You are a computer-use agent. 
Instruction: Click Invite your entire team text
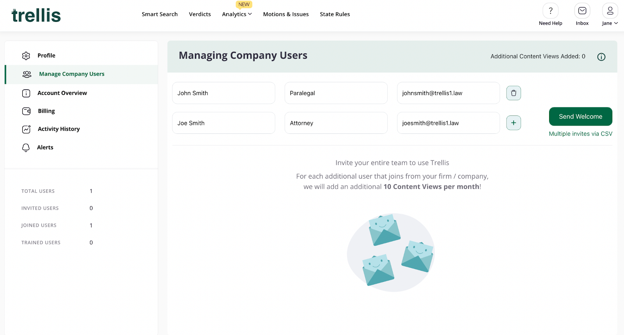(x=392, y=163)
